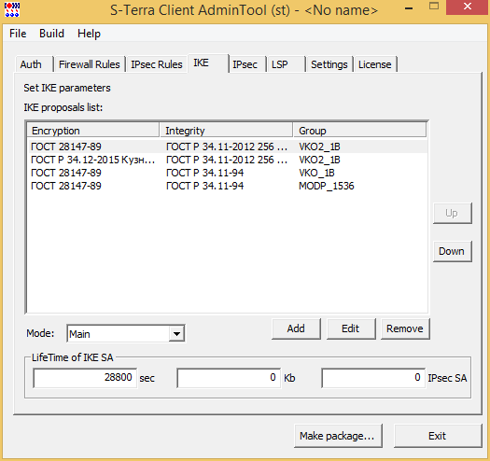Select proposal row with MODP_1536 group
490x461 pixels.
tap(227, 186)
